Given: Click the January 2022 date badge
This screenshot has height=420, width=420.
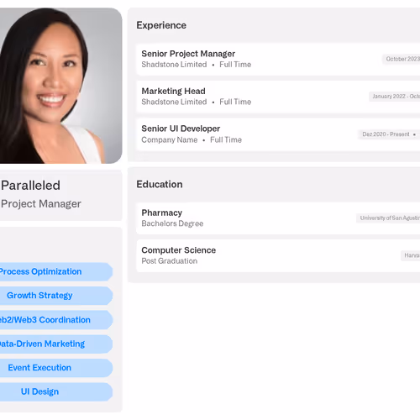Looking at the screenshot, I should point(395,97).
